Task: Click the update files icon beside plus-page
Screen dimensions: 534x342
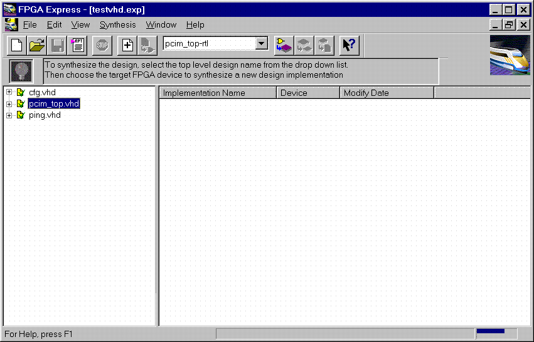Action: (147, 45)
